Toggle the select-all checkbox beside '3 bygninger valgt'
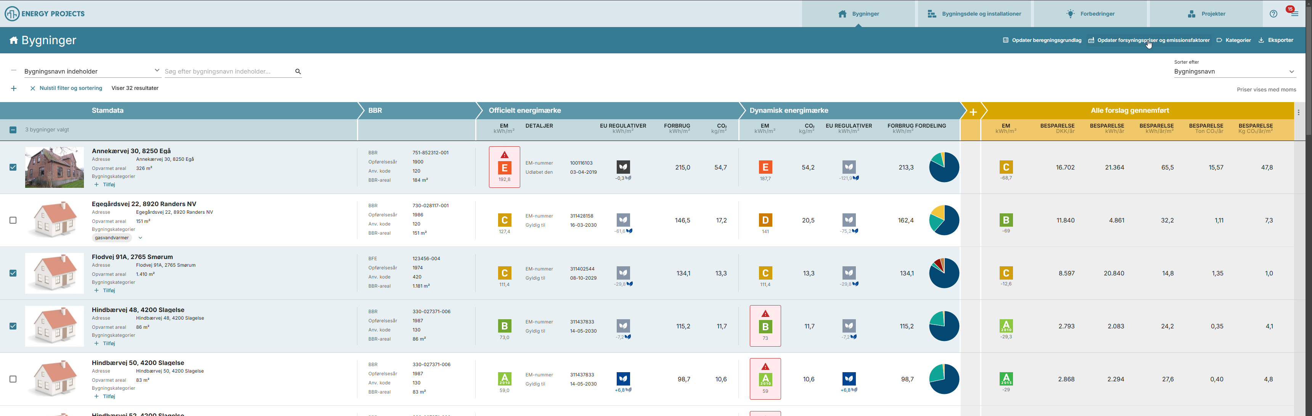The width and height of the screenshot is (1312, 416). point(13,130)
